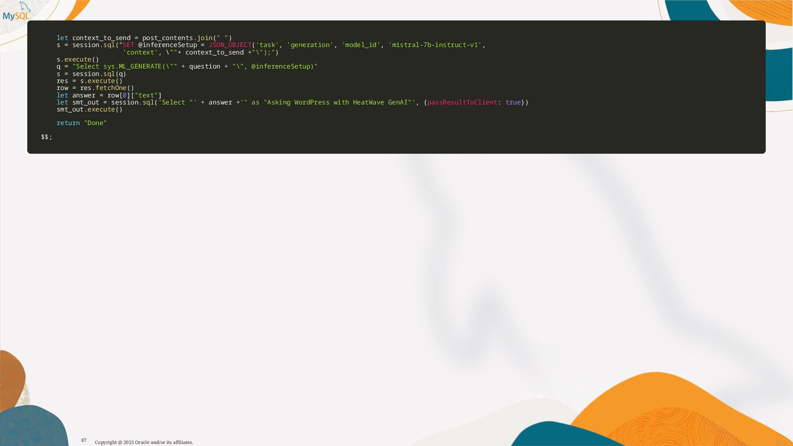Click the passResultToClient option text
Viewport: 793px width, 446px height.
462,102
